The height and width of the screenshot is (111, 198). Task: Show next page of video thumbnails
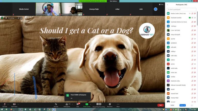tap(155, 9)
